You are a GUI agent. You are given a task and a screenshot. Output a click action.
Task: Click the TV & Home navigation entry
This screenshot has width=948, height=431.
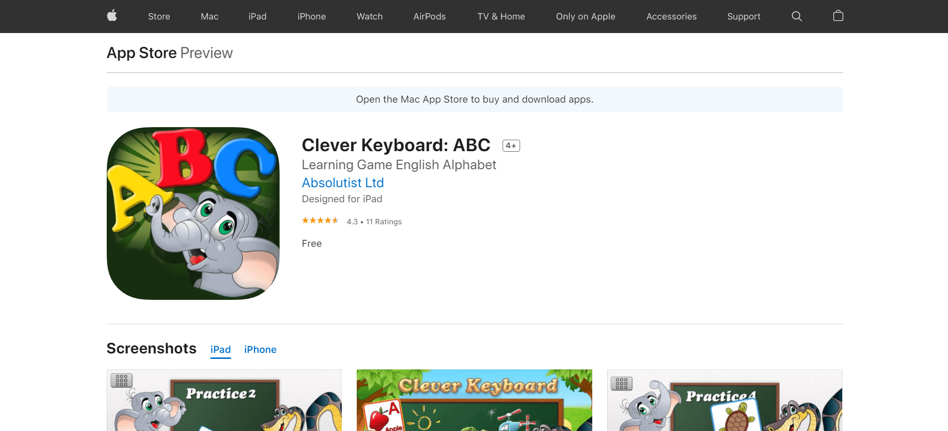[501, 16]
